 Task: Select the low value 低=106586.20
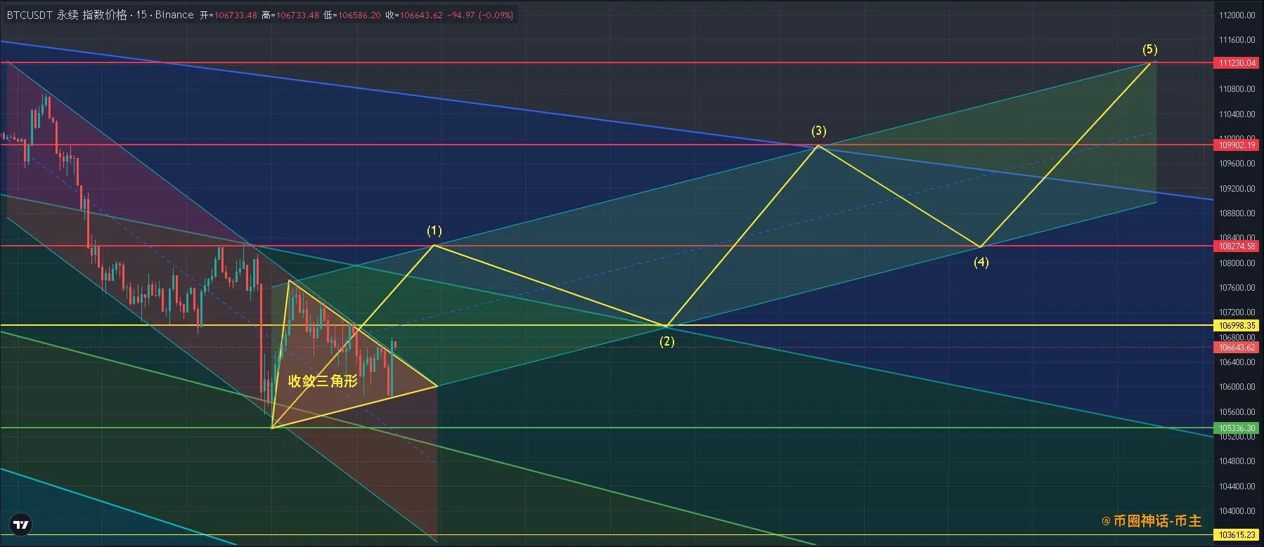coord(352,15)
